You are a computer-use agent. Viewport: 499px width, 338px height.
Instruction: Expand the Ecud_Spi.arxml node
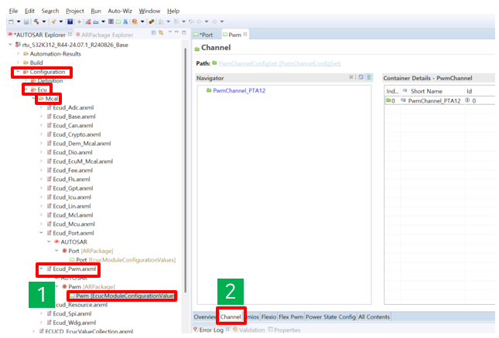click(41, 313)
